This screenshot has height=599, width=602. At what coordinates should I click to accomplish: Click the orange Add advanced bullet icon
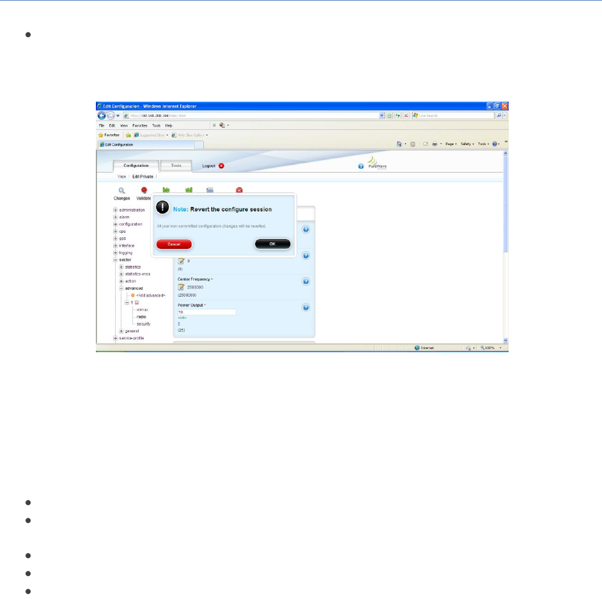click(x=133, y=295)
